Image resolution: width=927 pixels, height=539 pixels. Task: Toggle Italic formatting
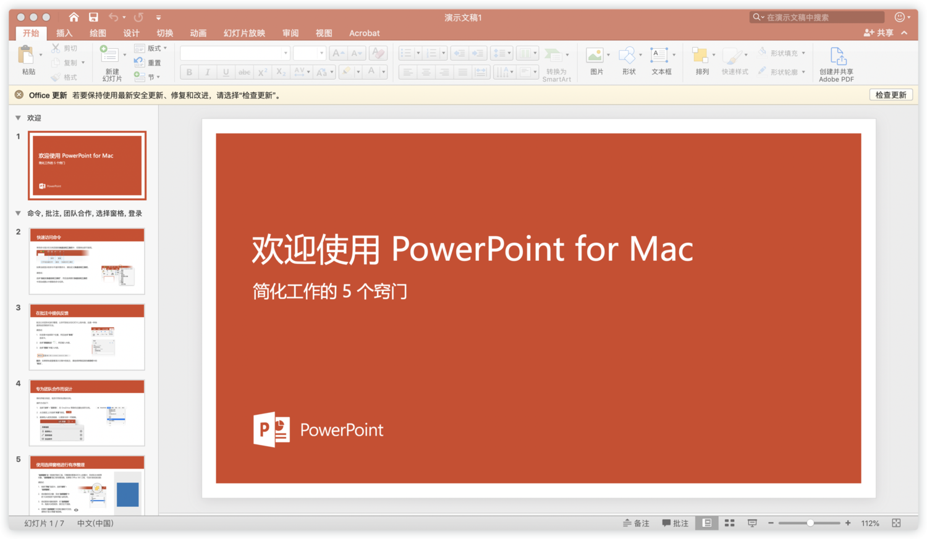pos(207,72)
